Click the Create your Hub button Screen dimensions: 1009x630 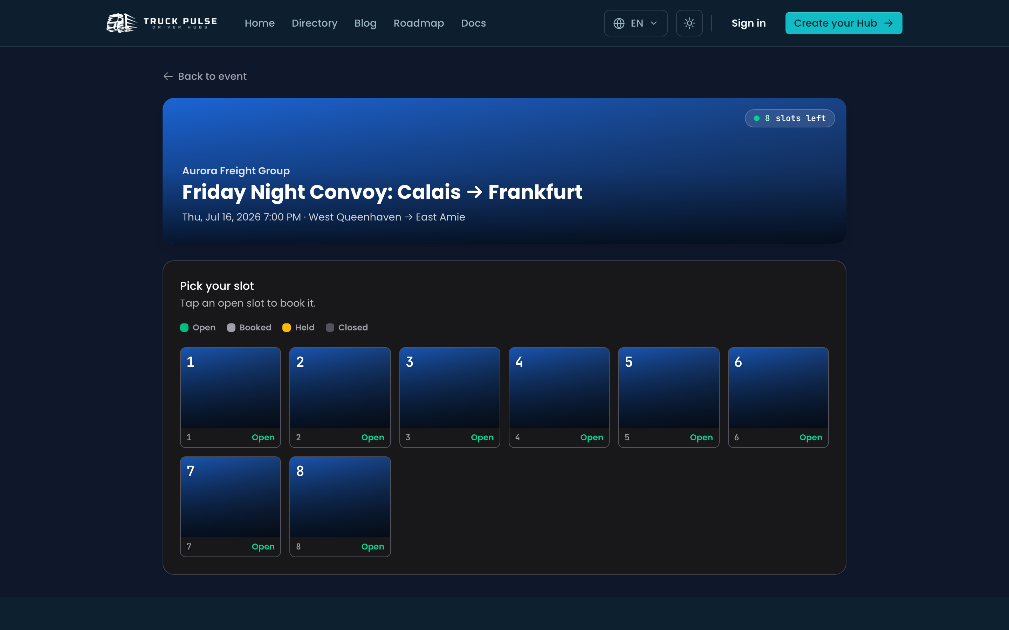pos(844,23)
